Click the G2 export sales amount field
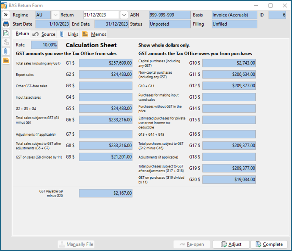Image resolution: width=292 pixels, height=251 pixels. click(x=105, y=74)
